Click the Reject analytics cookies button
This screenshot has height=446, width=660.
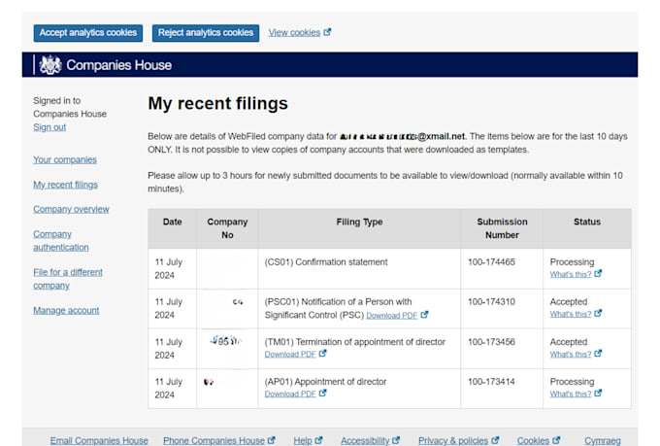pyautogui.click(x=206, y=33)
